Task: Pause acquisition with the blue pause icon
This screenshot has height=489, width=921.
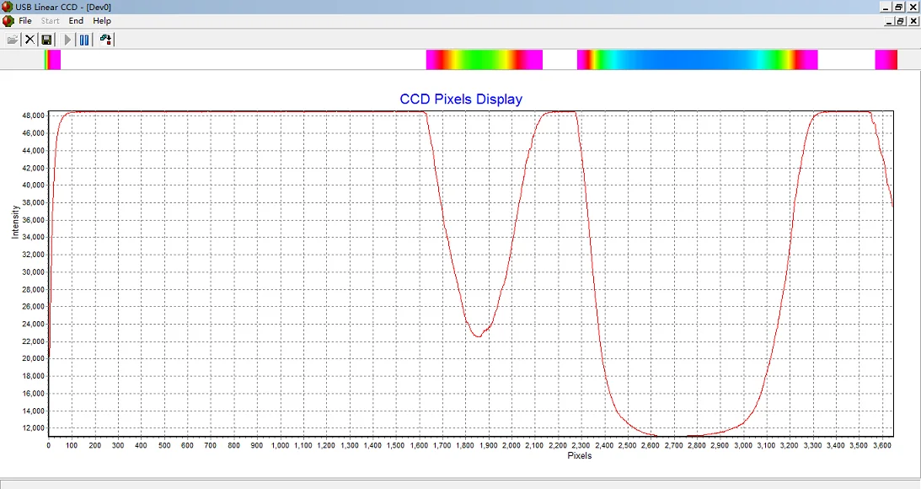Action: pyautogui.click(x=84, y=40)
